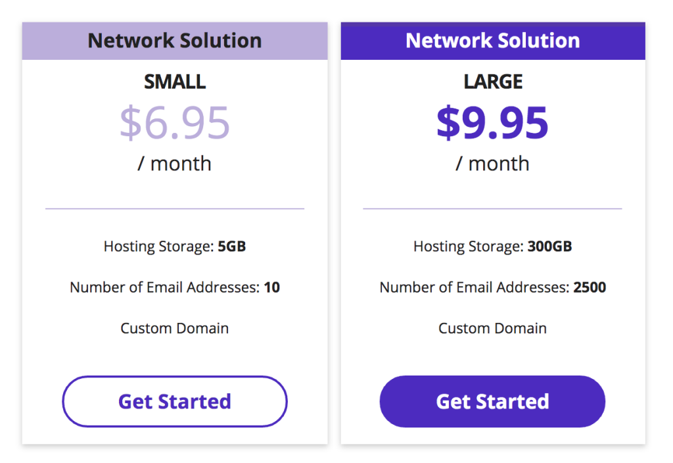Click the / month label under $6.95
The width and height of the screenshot is (673, 463).
point(174,164)
